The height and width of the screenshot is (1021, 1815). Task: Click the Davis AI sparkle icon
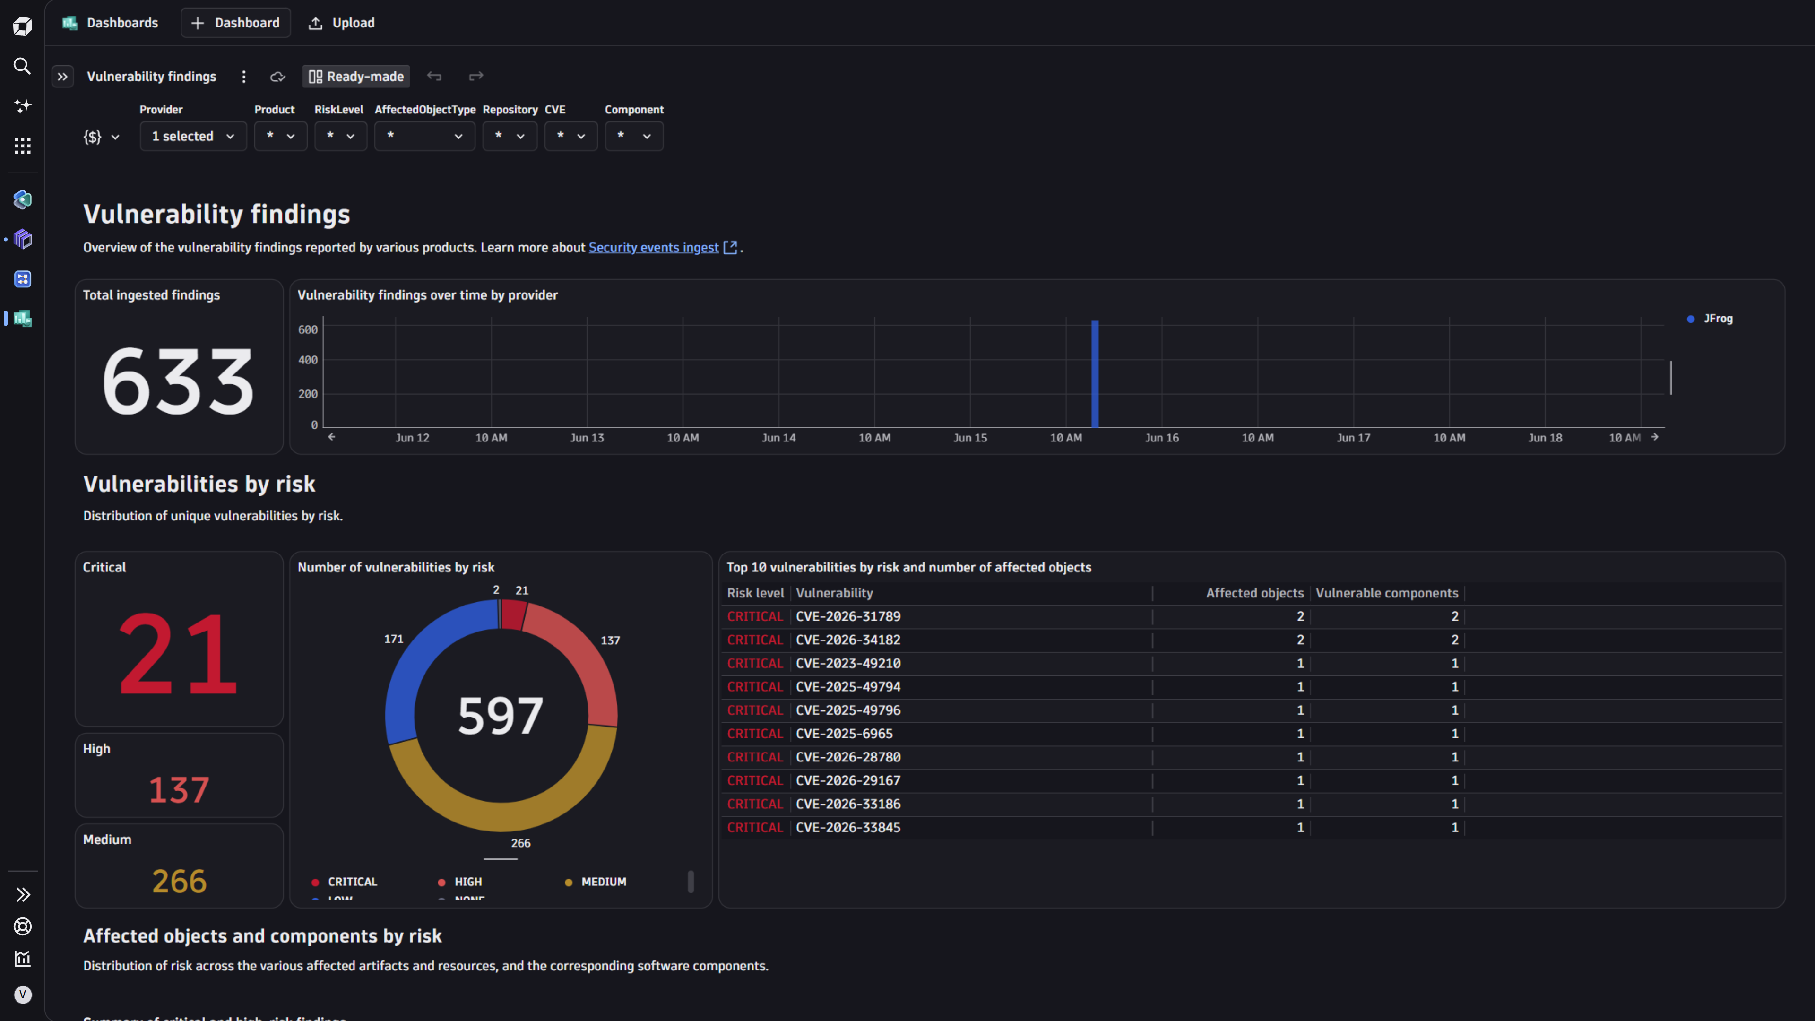[23, 106]
